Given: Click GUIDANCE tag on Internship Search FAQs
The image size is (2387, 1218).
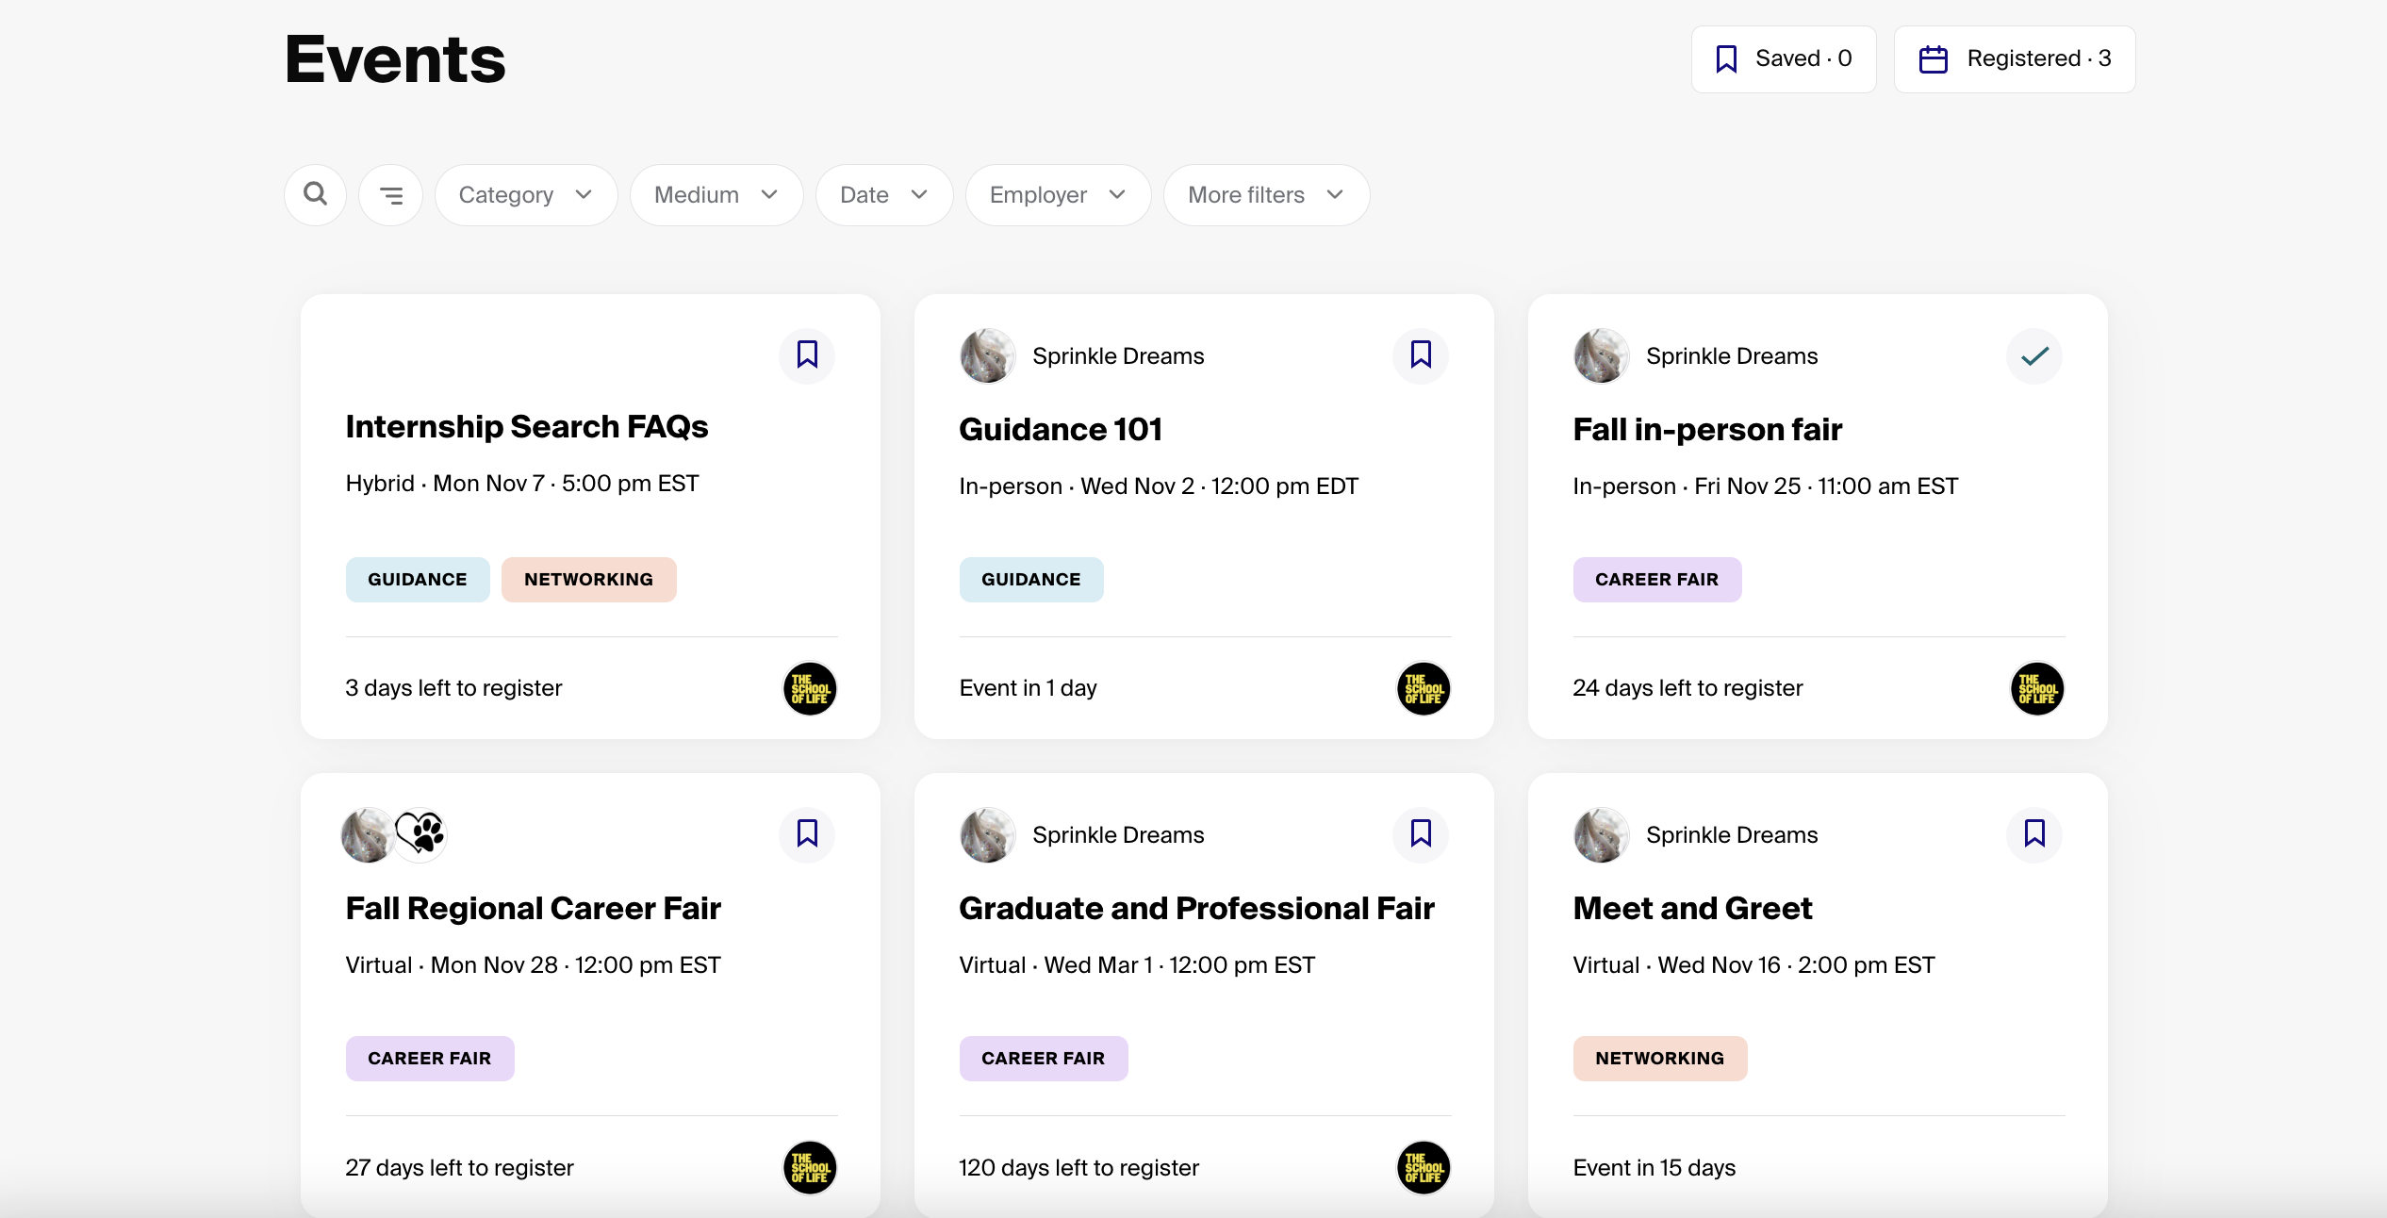Looking at the screenshot, I should coord(418,580).
